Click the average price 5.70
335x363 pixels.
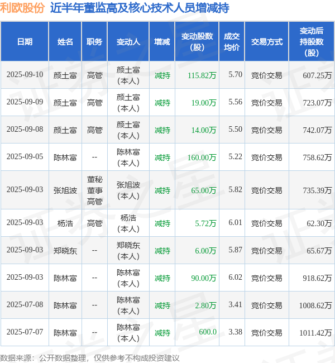[x=235, y=74]
